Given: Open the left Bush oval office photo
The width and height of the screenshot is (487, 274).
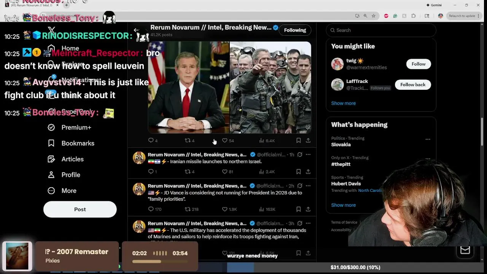Looking at the screenshot, I should tap(188, 87).
